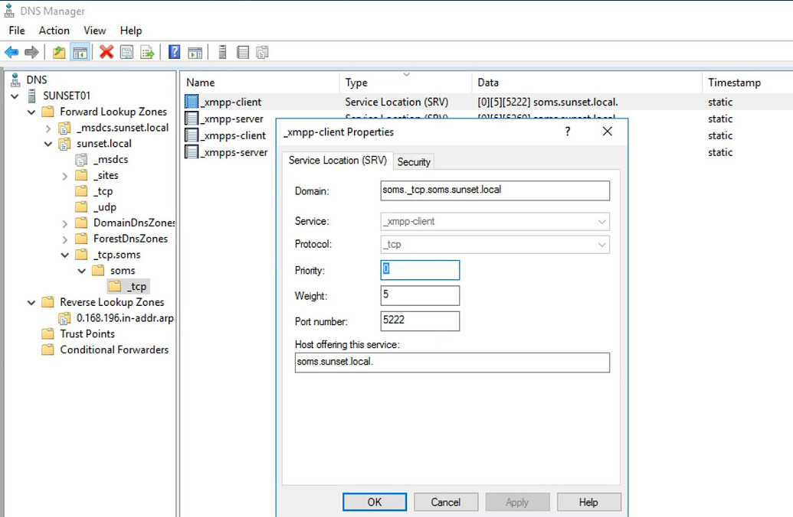Click the red Delete X icon
This screenshot has height=517, width=793.
106,53
